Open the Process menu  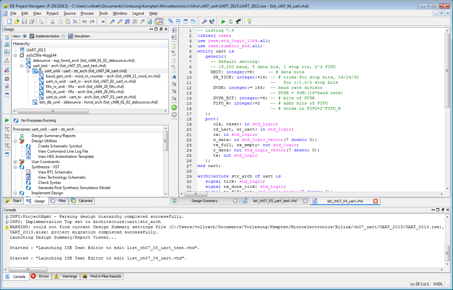(87, 13)
